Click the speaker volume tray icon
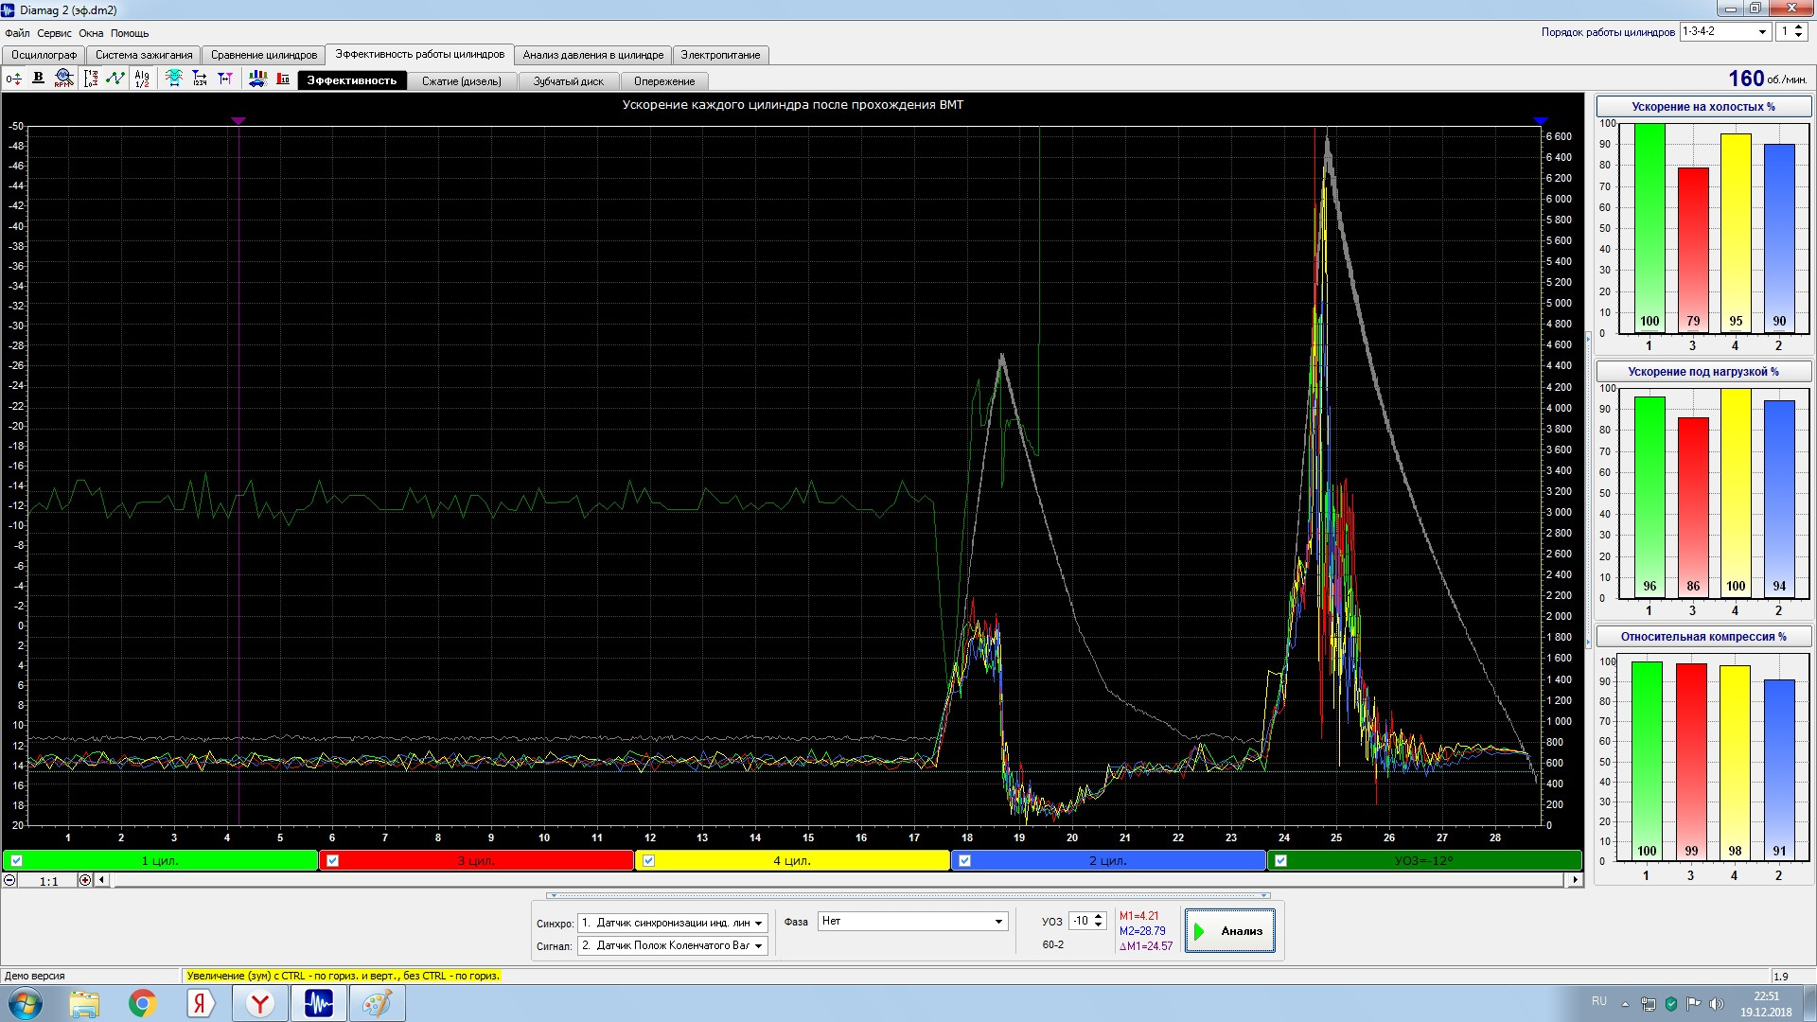Screen dimensions: 1817x1022 [x=1717, y=1004]
